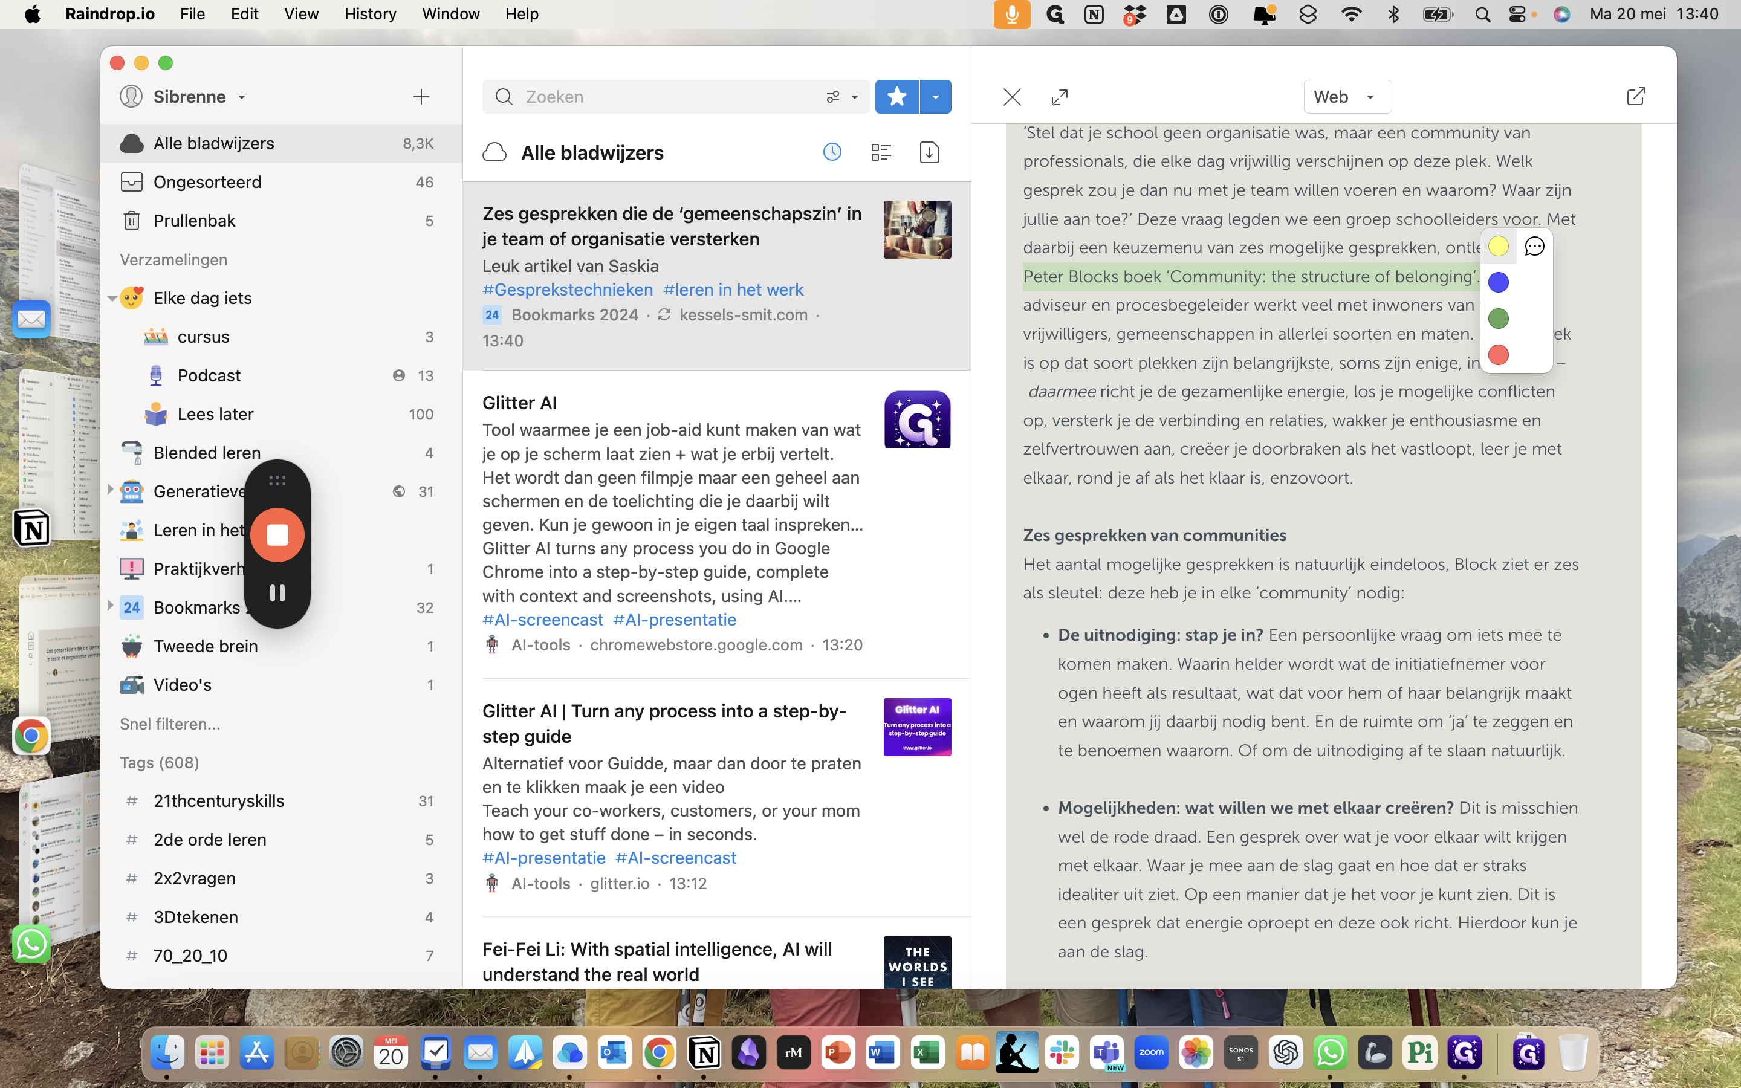Select the 3Dtekenen tag
Screen dimensions: 1741x1088
pos(281,918)
